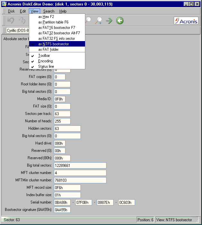202x225 pixels.
Task: Choose 'as Hex F2' view
Action: (57, 17)
